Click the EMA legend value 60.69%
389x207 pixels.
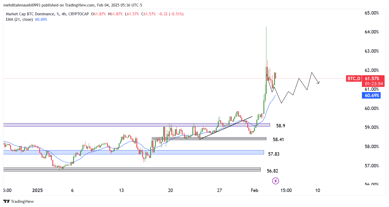click(x=41, y=19)
